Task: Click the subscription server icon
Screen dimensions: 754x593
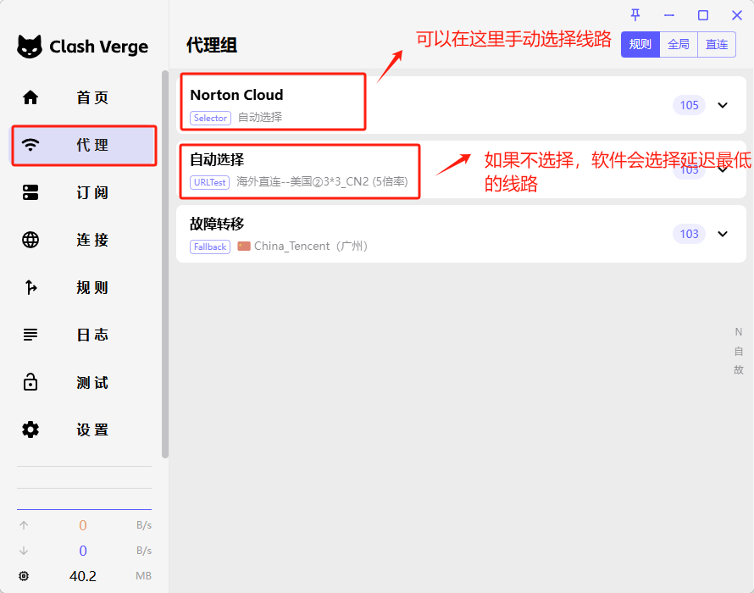Action: 30,192
